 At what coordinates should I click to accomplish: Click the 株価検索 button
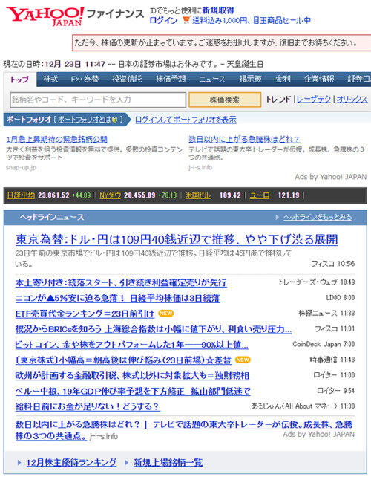click(225, 100)
